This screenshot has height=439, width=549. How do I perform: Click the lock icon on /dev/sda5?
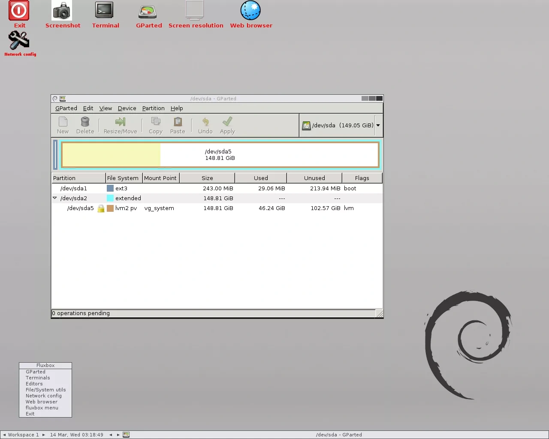pyautogui.click(x=101, y=208)
